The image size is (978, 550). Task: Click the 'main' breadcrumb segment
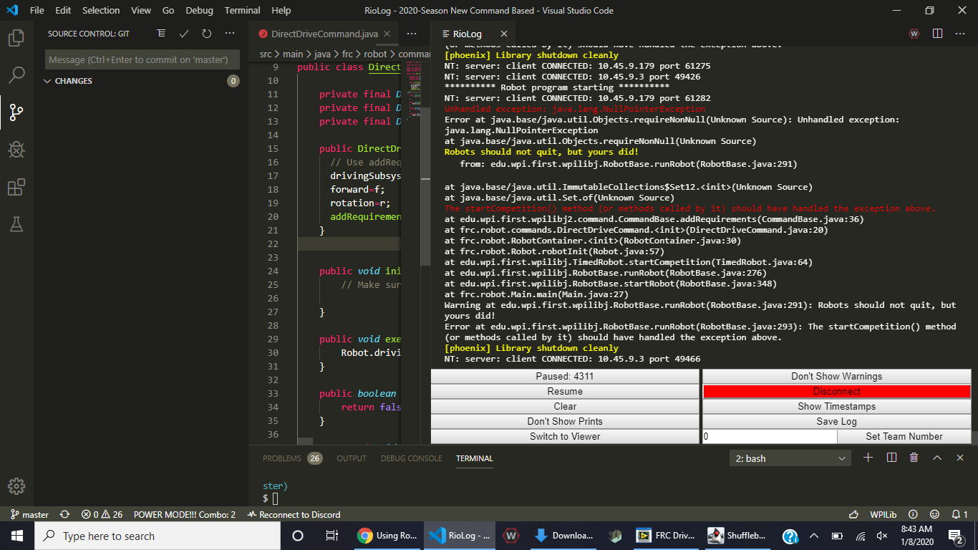coord(292,54)
